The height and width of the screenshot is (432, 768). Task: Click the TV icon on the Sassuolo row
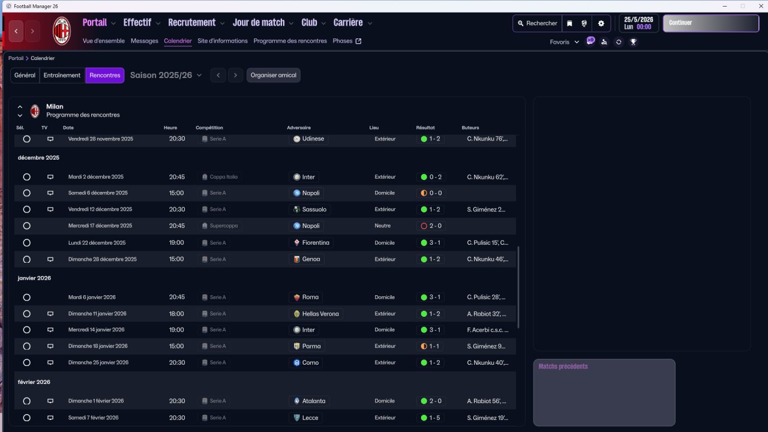click(50, 209)
